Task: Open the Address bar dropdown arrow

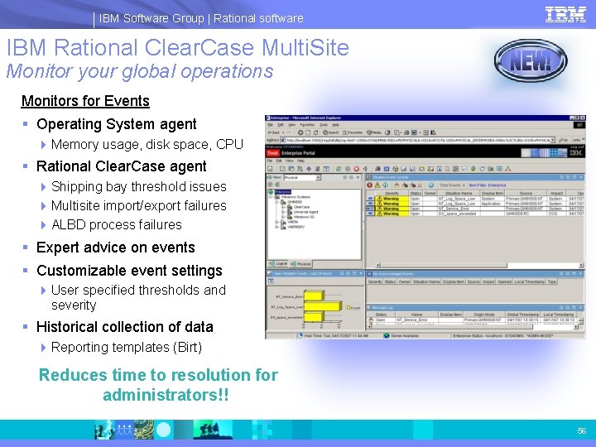Action: point(553,140)
